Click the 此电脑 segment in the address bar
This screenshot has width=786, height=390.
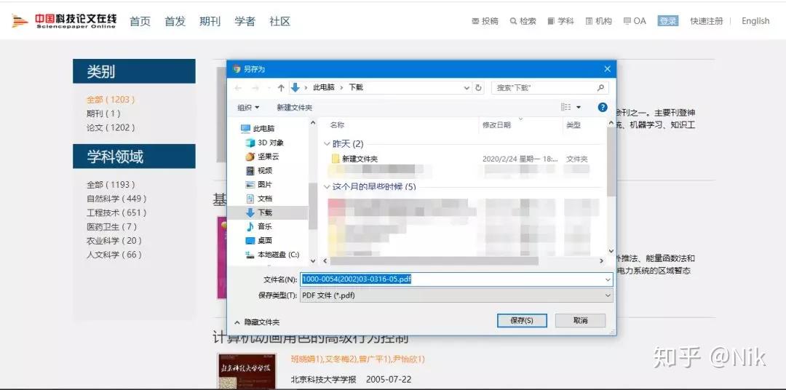(x=324, y=87)
